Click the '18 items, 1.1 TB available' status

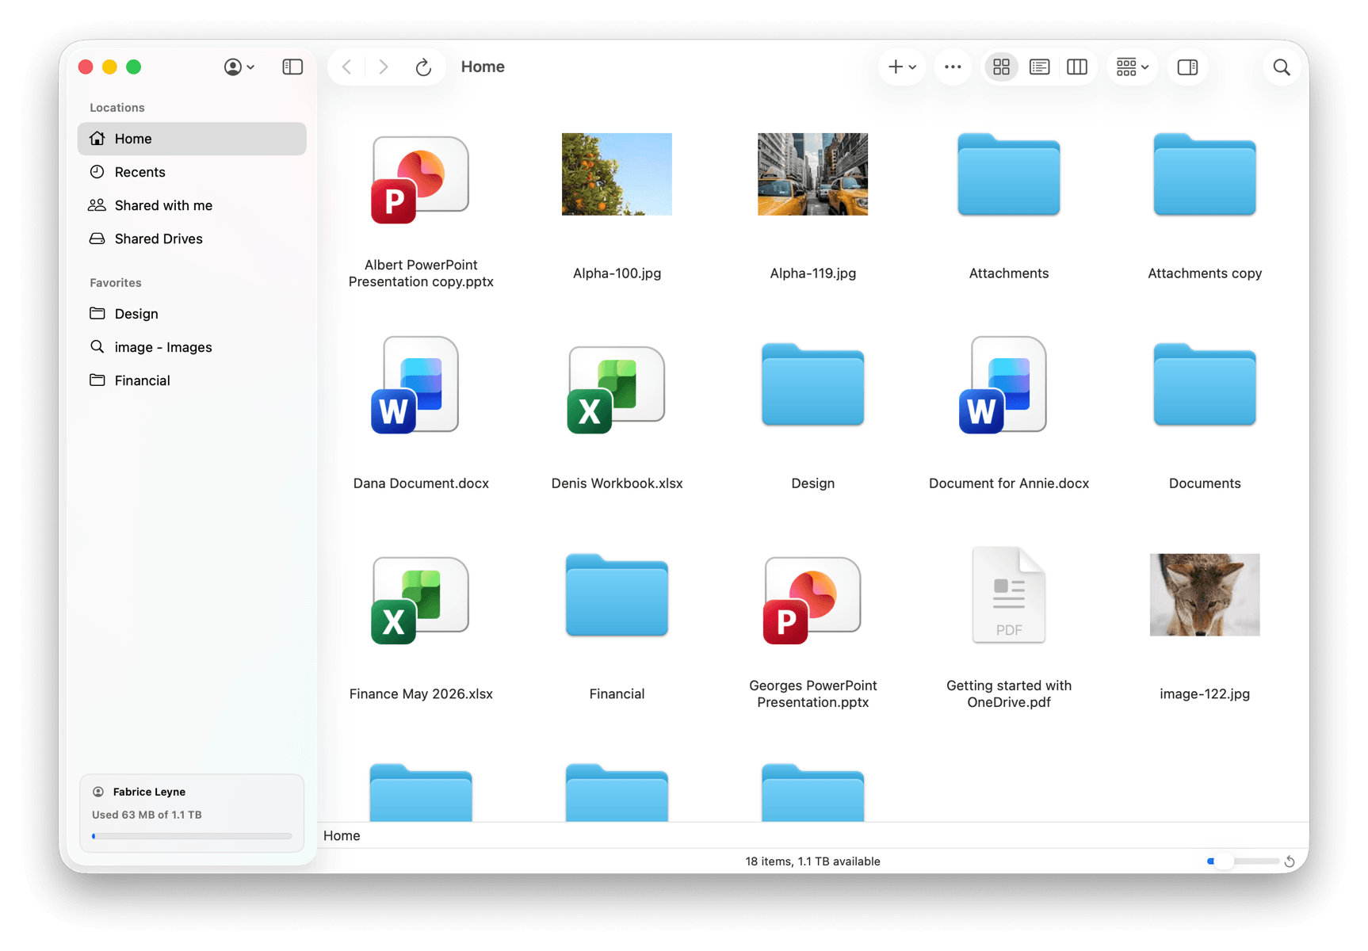tap(812, 861)
